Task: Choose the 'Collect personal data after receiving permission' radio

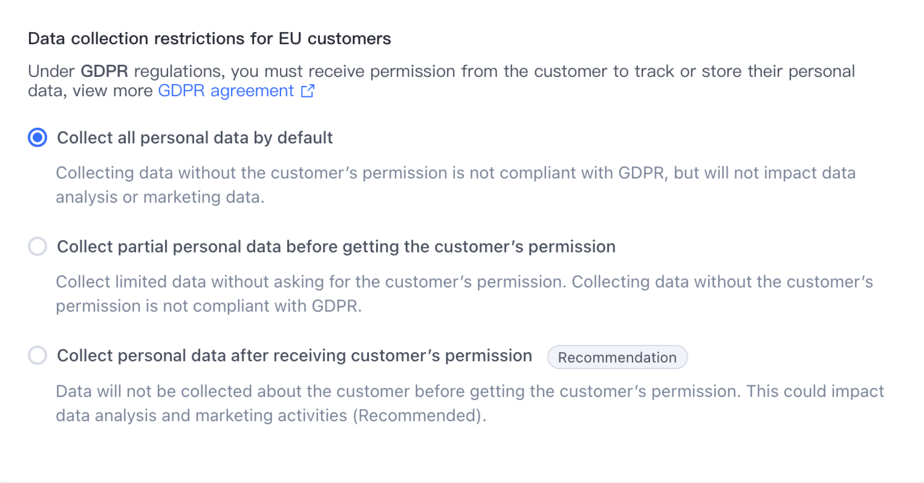Action: tap(38, 355)
